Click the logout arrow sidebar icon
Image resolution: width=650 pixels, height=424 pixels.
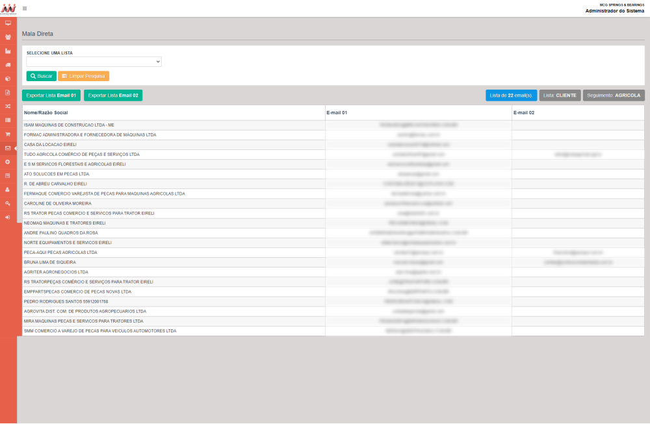click(8, 217)
